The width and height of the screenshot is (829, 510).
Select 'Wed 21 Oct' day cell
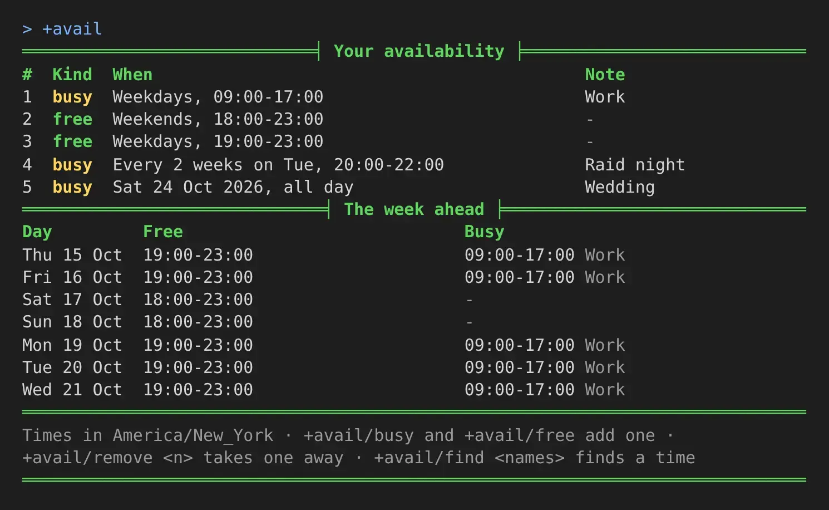pos(72,390)
